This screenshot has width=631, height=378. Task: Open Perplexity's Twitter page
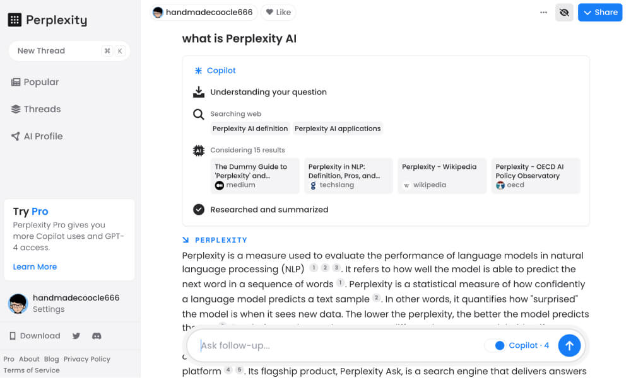coord(76,336)
